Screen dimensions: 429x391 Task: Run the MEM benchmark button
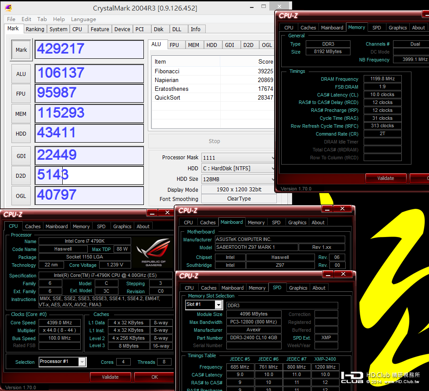(21, 114)
